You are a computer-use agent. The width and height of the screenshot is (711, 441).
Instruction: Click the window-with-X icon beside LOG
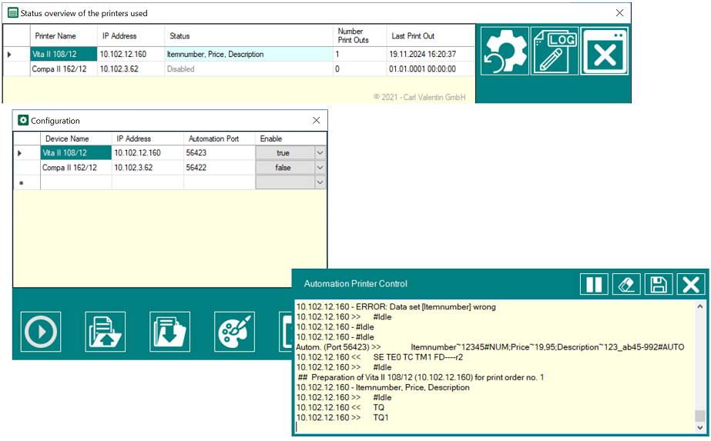coord(605,51)
